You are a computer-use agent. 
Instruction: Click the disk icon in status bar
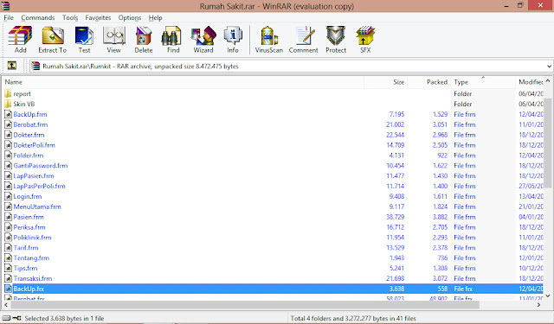click(6, 318)
